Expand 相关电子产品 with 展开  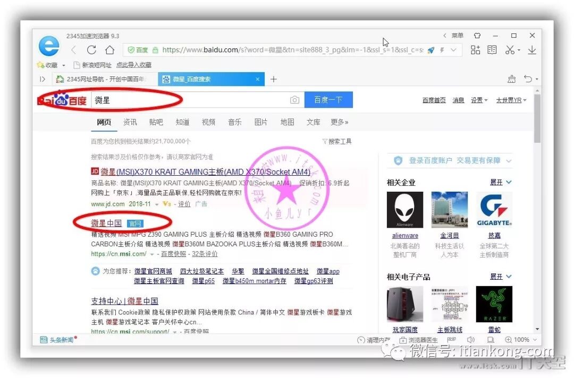tap(501, 277)
